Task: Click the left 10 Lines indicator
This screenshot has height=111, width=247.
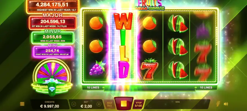Action: pyautogui.click(x=93, y=87)
